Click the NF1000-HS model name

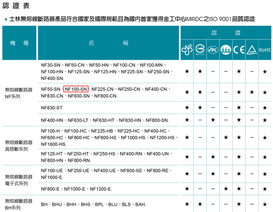click(x=133, y=138)
